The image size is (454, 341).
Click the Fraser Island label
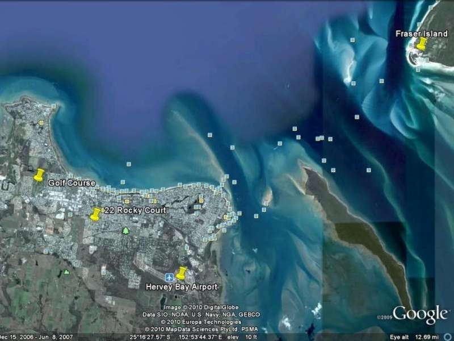click(x=422, y=34)
